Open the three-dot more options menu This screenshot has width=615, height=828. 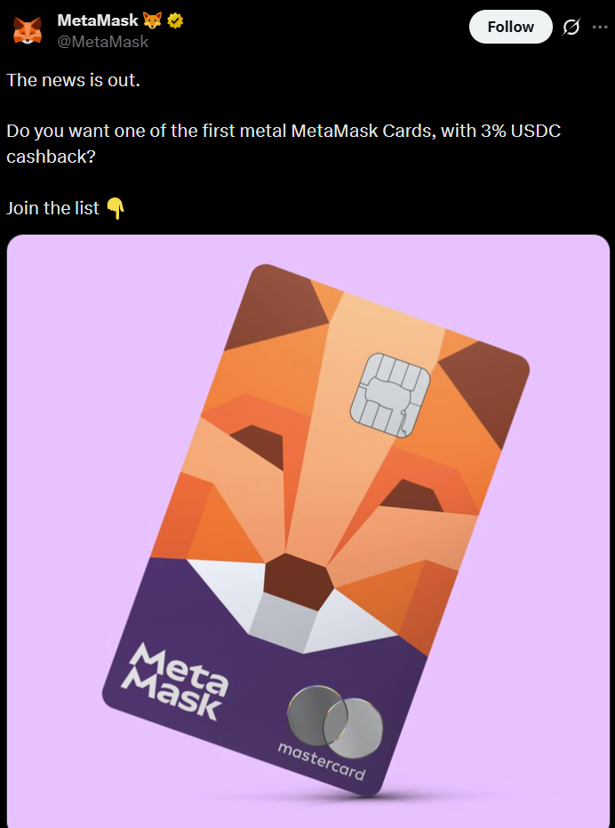click(600, 27)
